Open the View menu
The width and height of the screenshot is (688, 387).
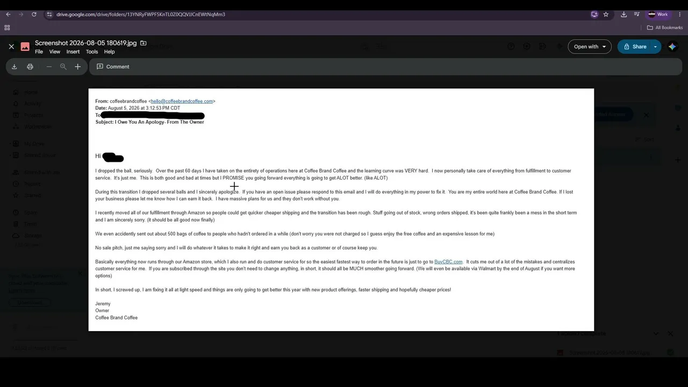pos(55,52)
